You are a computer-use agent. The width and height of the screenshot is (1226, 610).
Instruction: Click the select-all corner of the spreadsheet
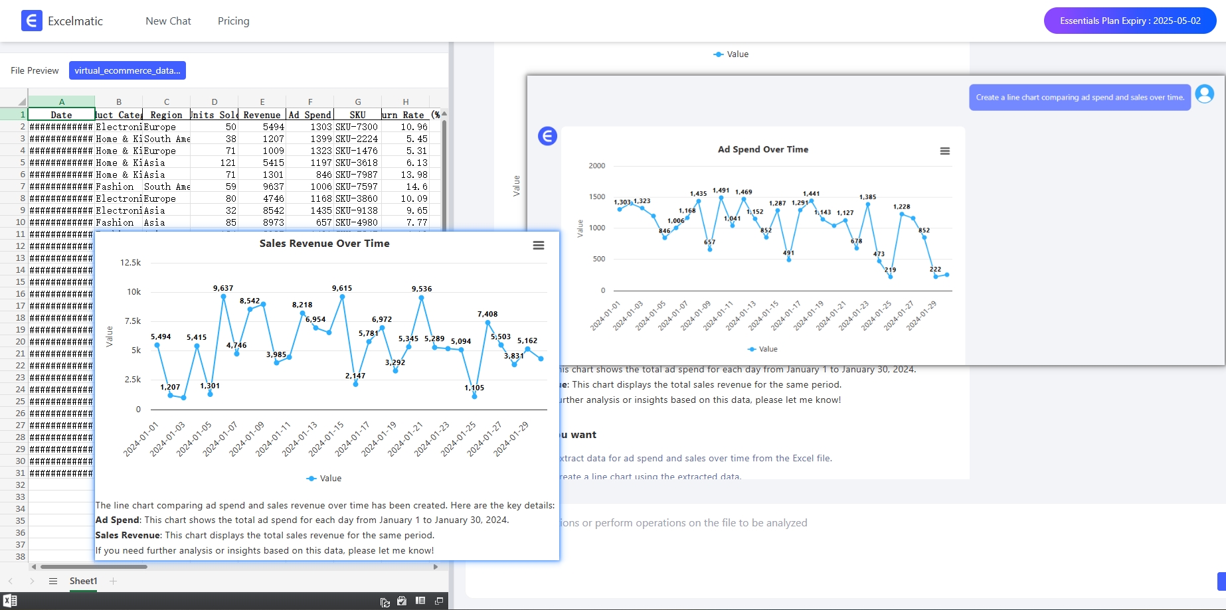[x=21, y=102]
